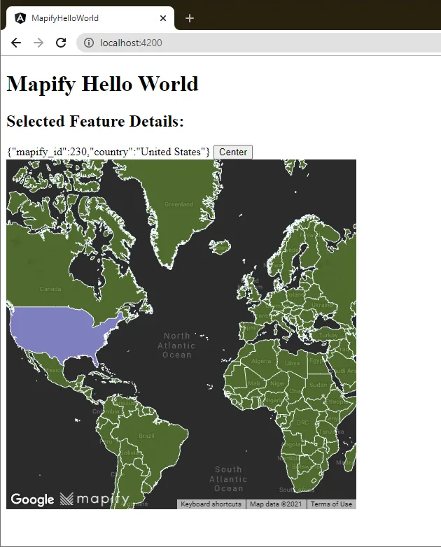Select Algeria on the map

(x=261, y=361)
